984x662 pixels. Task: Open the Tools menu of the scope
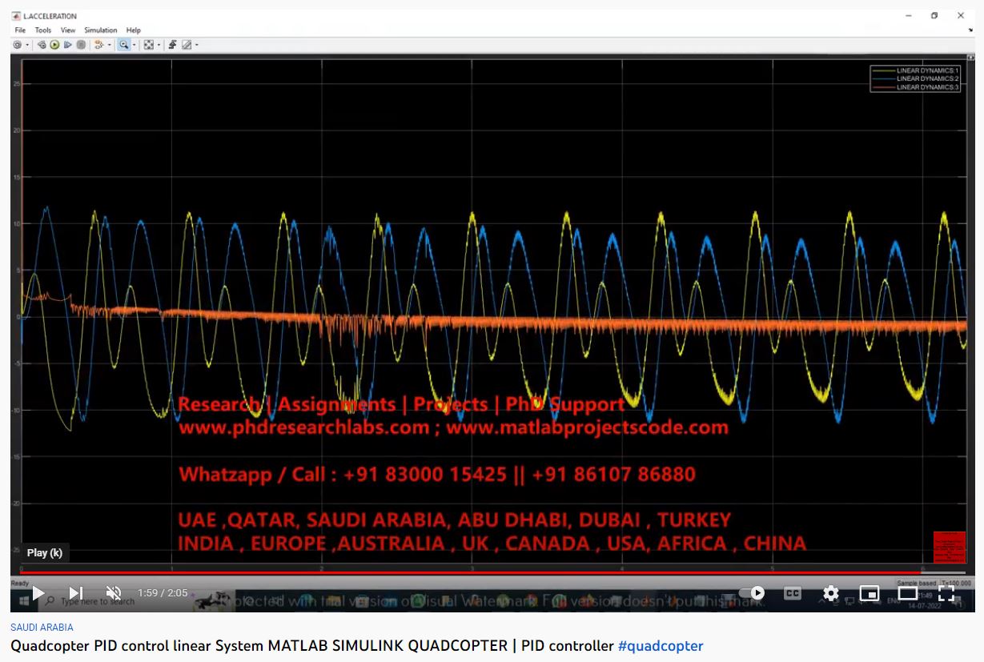pyautogui.click(x=43, y=30)
